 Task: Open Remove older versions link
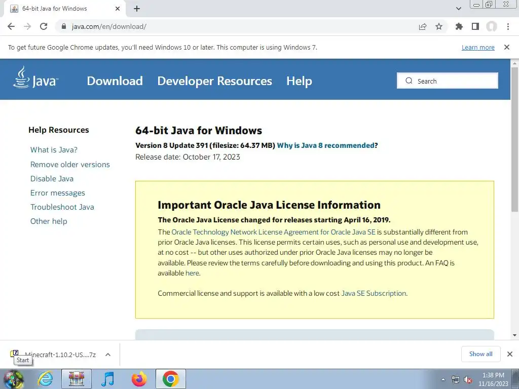(x=70, y=165)
